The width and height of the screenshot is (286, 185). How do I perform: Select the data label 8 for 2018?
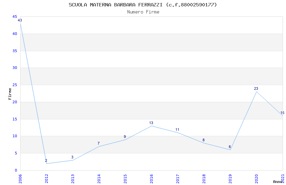click(204, 140)
